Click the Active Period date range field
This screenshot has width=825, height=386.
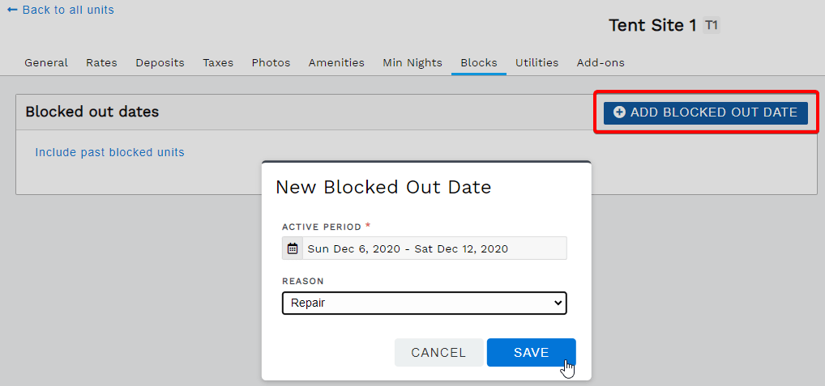(434, 248)
